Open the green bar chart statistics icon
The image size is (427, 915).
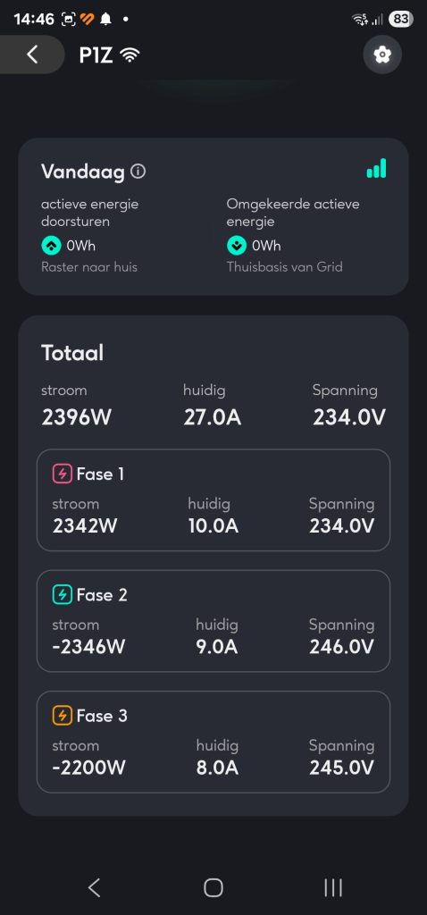click(x=376, y=168)
